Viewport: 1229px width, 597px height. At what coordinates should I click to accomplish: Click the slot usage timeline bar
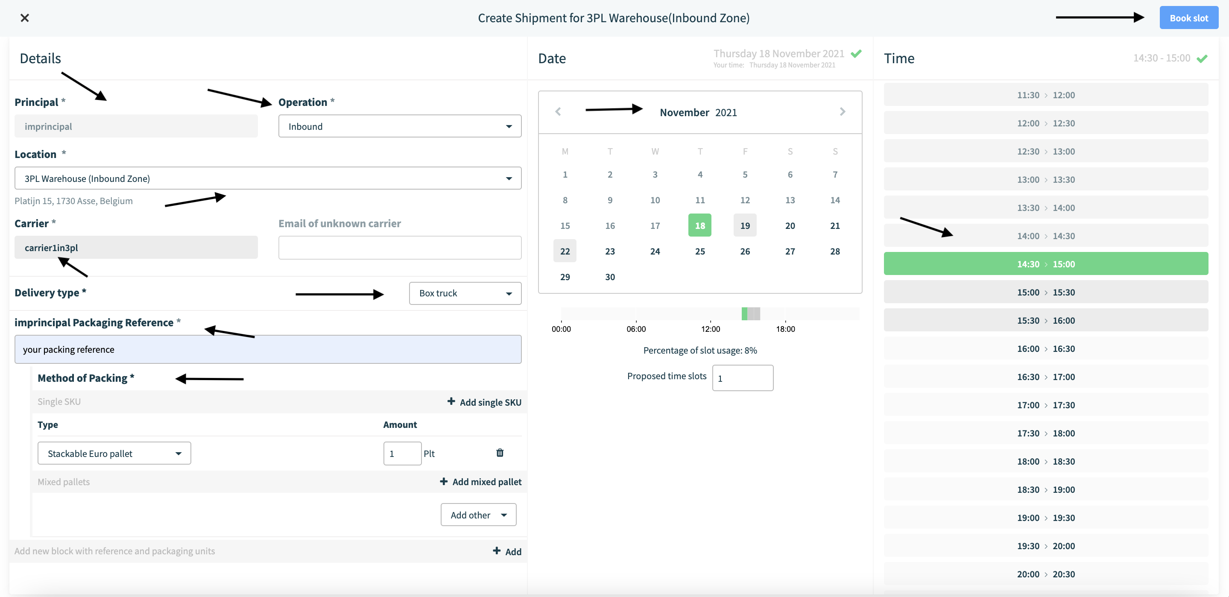710,313
